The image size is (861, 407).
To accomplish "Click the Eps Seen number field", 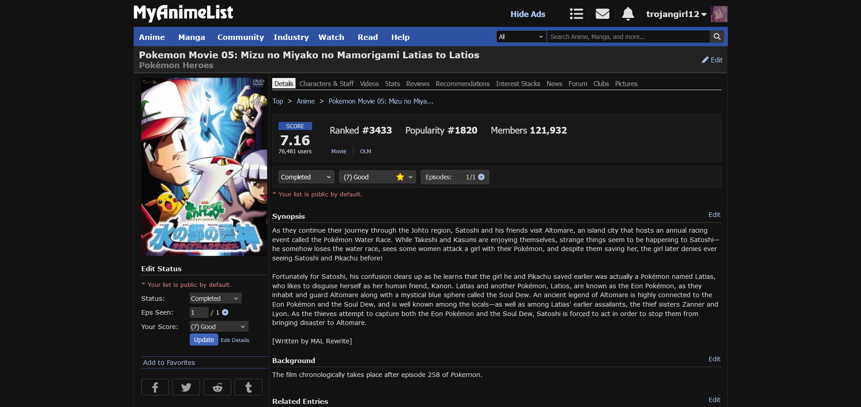I will (x=199, y=312).
